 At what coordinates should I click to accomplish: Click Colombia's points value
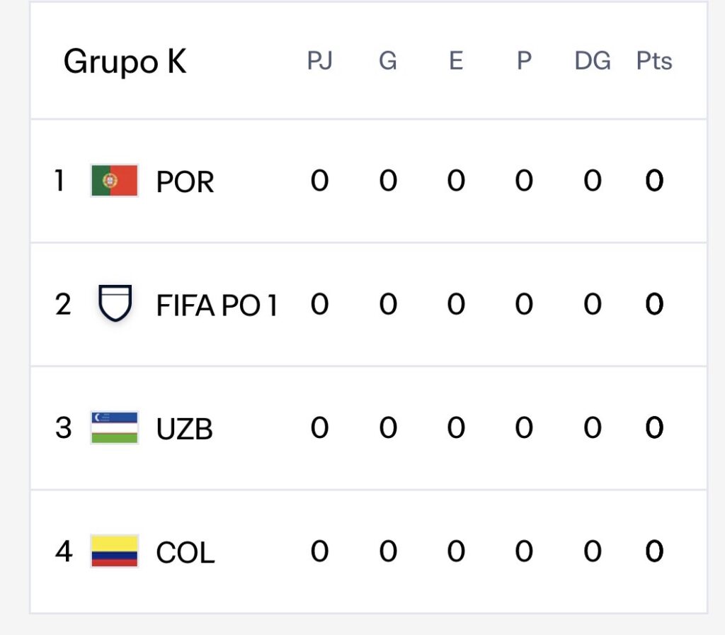click(654, 551)
